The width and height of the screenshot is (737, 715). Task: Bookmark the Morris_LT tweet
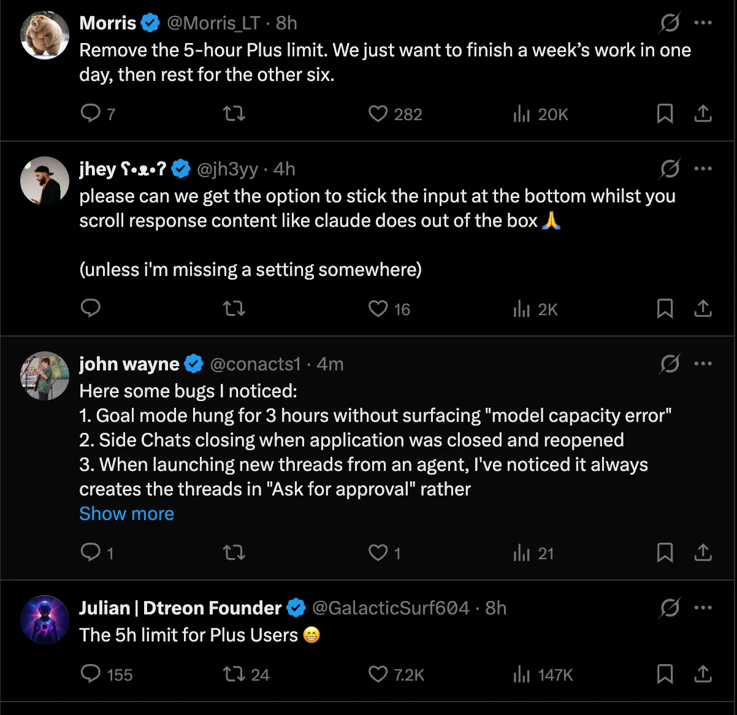[665, 113]
